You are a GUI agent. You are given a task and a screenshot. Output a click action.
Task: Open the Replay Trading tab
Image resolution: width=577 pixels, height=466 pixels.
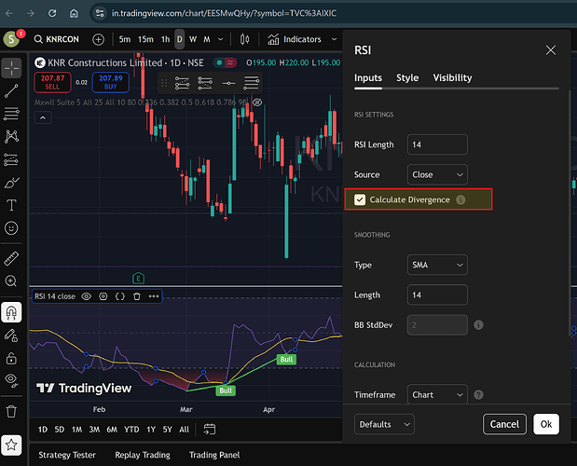143,456
